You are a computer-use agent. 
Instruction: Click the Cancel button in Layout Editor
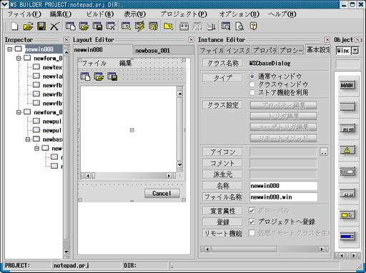[x=162, y=194]
